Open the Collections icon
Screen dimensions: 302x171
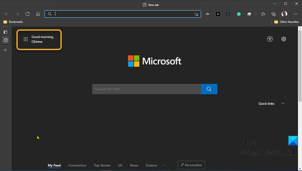[273, 14]
